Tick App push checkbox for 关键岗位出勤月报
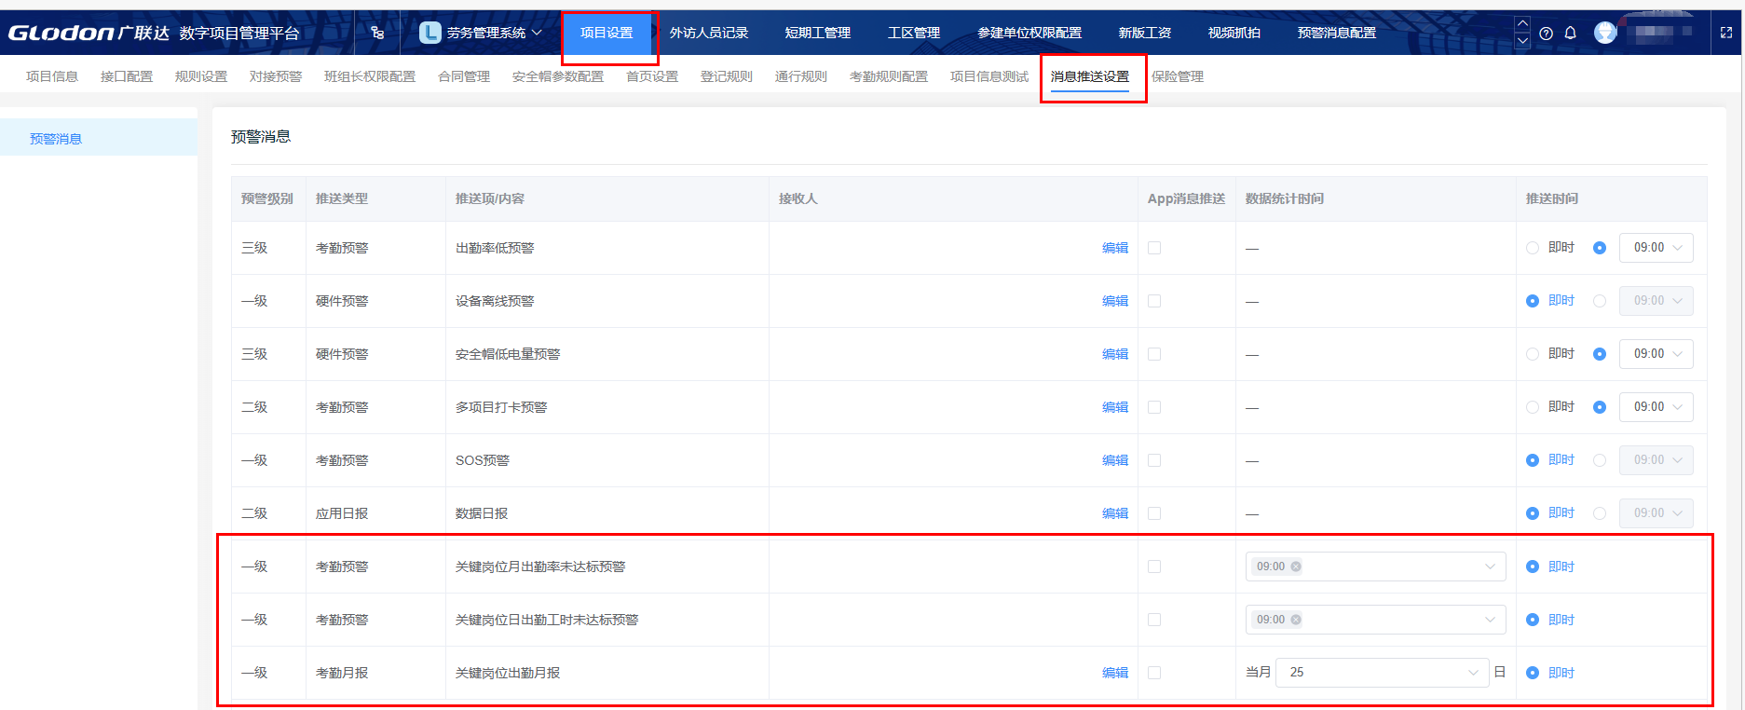 1154,673
